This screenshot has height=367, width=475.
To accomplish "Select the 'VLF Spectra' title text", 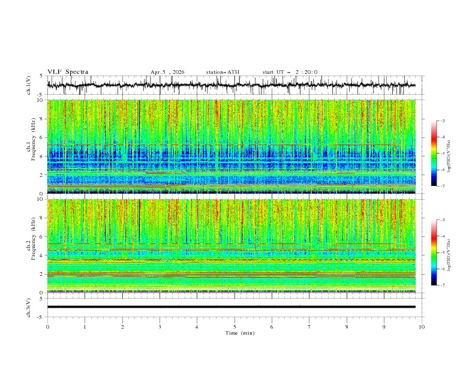I will (x=68, y=72).
